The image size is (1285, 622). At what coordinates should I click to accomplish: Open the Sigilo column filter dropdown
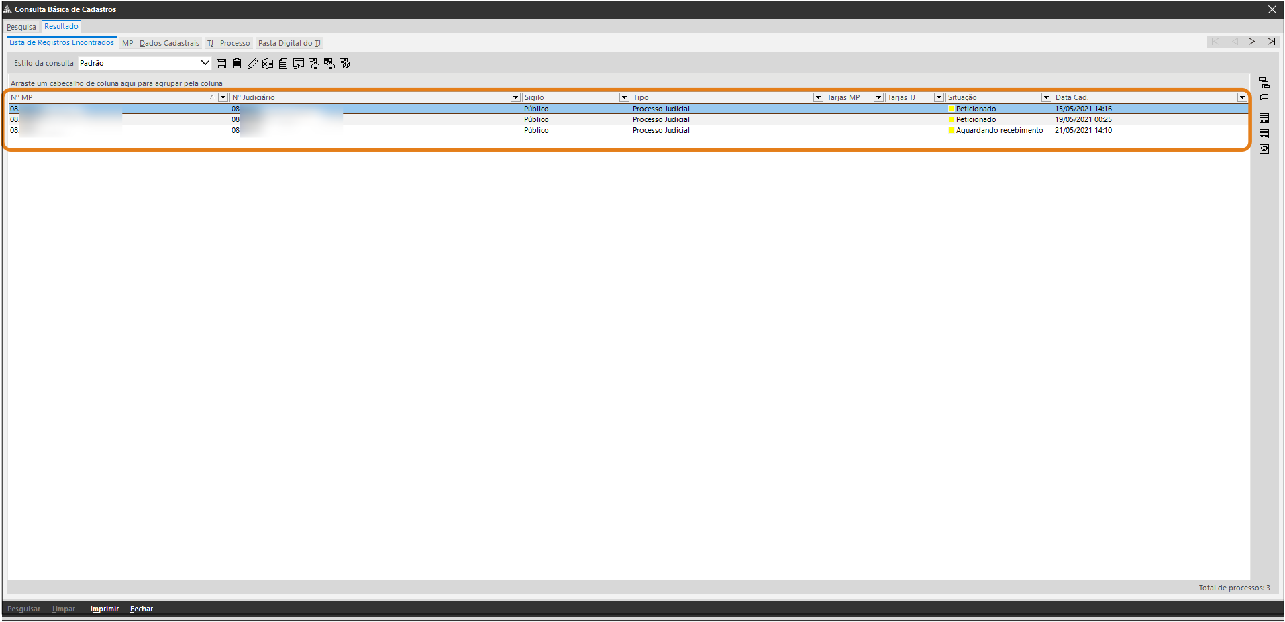[624, 97]
